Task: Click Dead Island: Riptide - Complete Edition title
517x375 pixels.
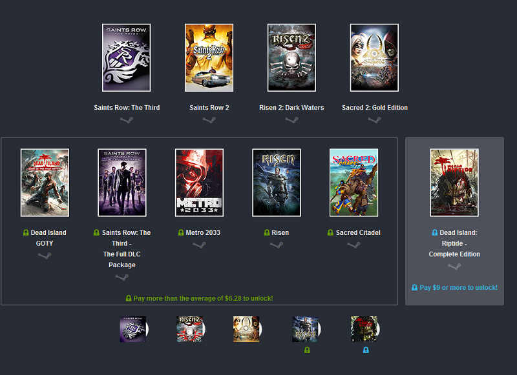Action: click(454, 243)
